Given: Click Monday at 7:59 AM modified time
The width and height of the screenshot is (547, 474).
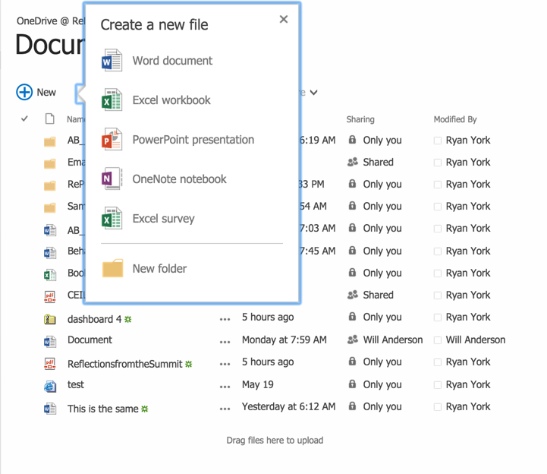Looking at the screenshot, I should point(285,340).
